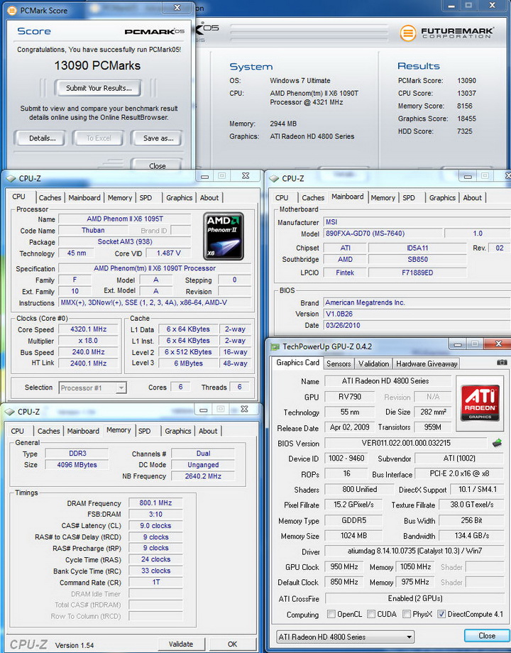
Task: Click the BIOS Version V1.0B26 value
Action: [x=417, y=314]
